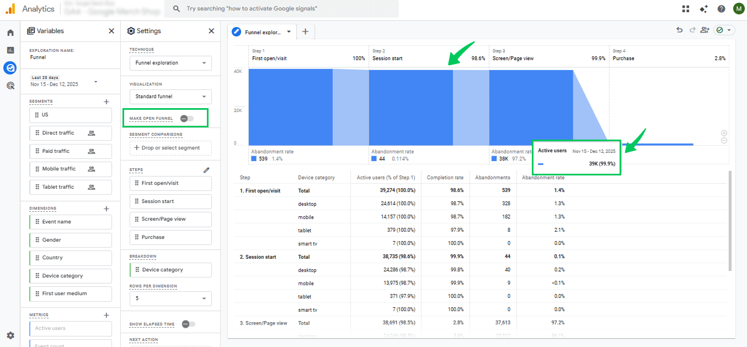The width and height of the screenshot is (747, 347).
Task: Open the share exploration icon
Action: click(x=705, y=30)
